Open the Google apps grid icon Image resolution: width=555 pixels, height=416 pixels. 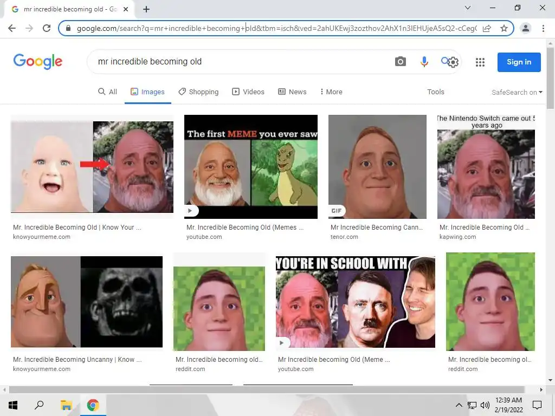click(x=480, y=62)
